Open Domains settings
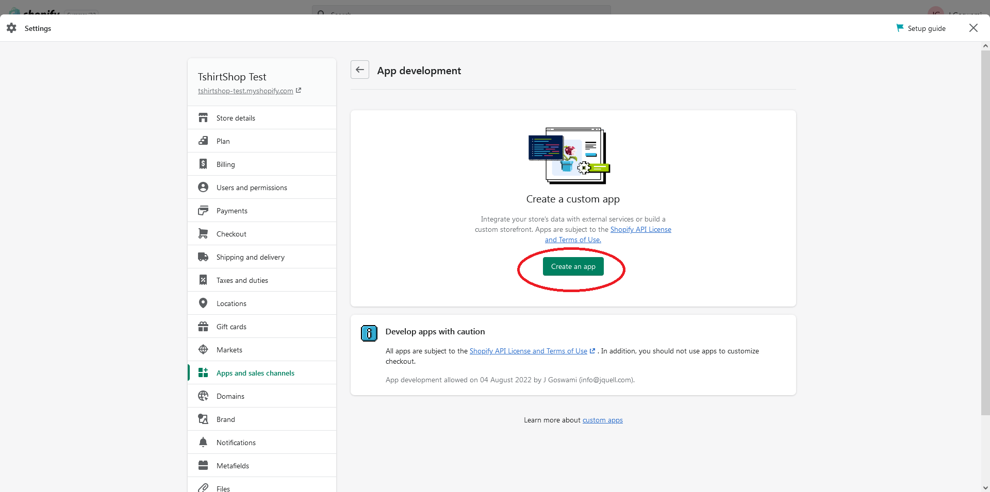The width and height of the screenshot is (990, 492). coord(262,396)
